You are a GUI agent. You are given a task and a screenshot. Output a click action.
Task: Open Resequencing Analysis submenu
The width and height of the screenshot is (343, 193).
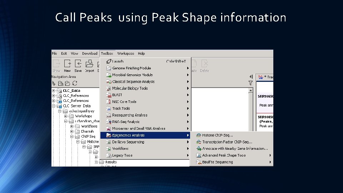[x=146, y=115]
